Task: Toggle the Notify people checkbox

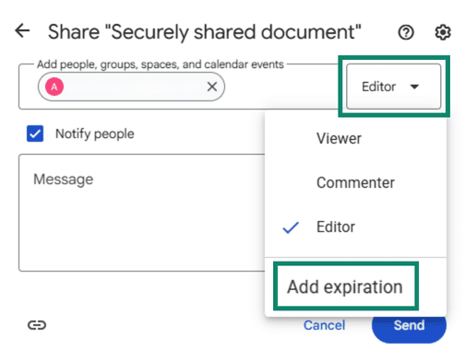Action: tap(35, 134)
